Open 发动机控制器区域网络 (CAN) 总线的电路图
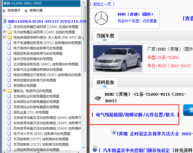Screen dimensions: 193x153 point(46,27)
